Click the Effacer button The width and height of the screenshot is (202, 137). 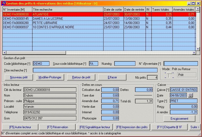(x=112, y=77)
